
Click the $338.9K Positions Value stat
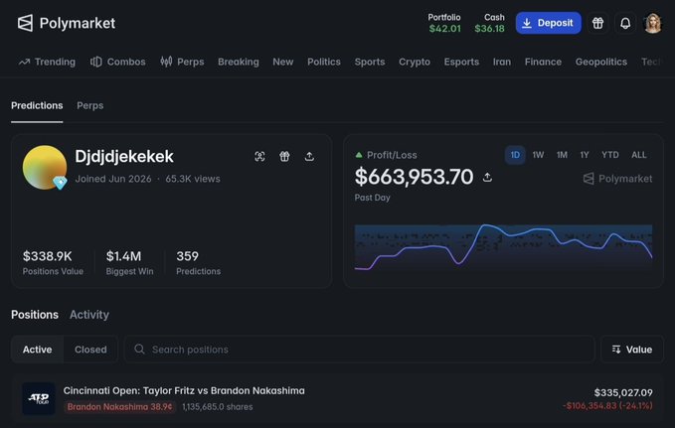pos(53,262)
